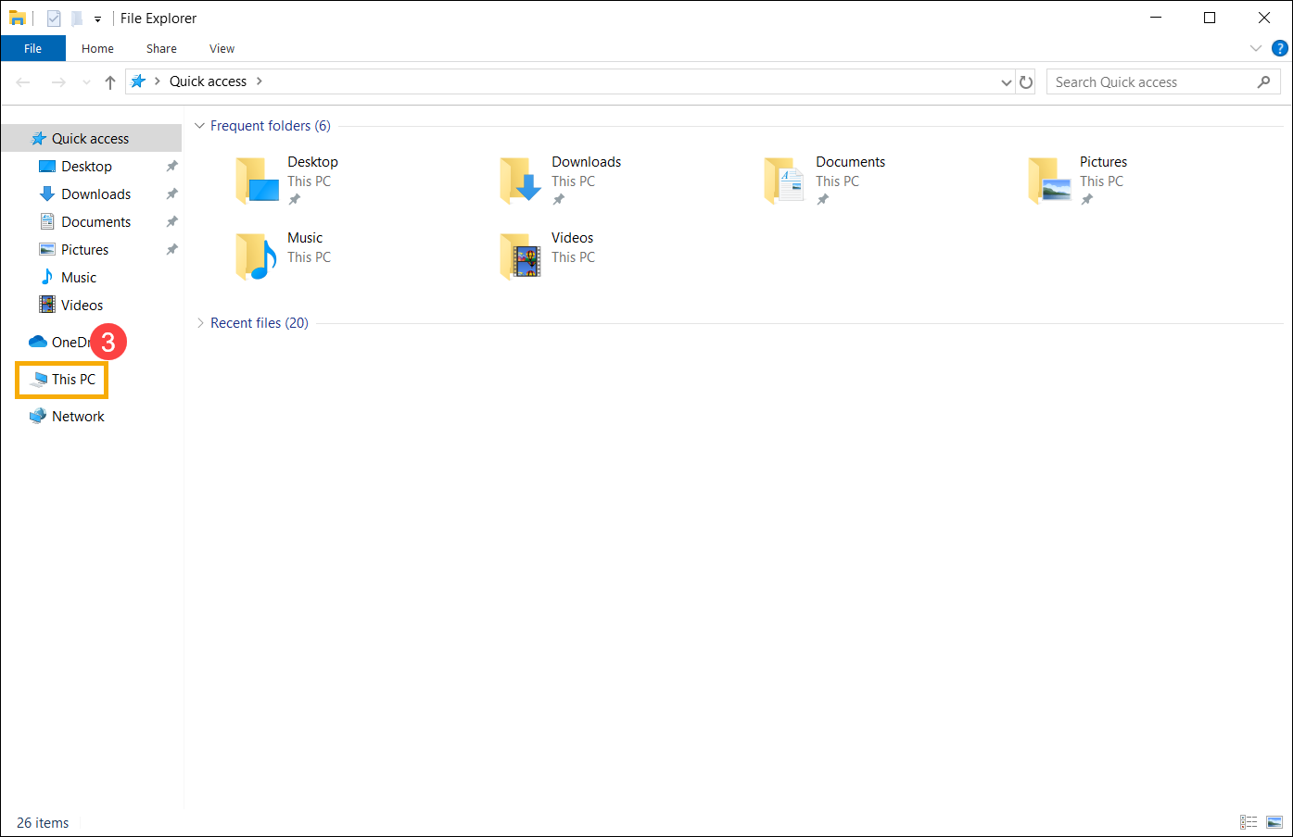Click Quick access in address bar path
1293x837 pixels.
coord(208,81)
